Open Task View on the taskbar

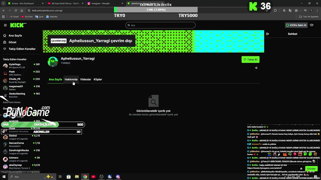60,177
